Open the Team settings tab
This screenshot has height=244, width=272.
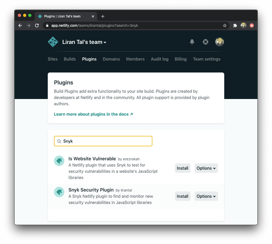point(207,59)
